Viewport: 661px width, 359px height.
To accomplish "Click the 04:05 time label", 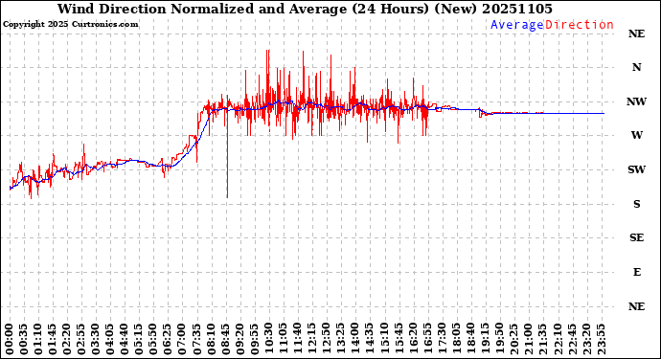I will (110, 340).
